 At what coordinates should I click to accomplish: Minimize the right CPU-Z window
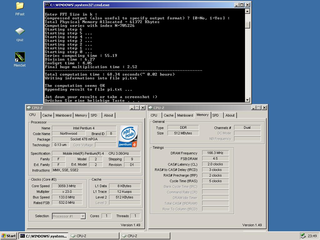(254, 108)
